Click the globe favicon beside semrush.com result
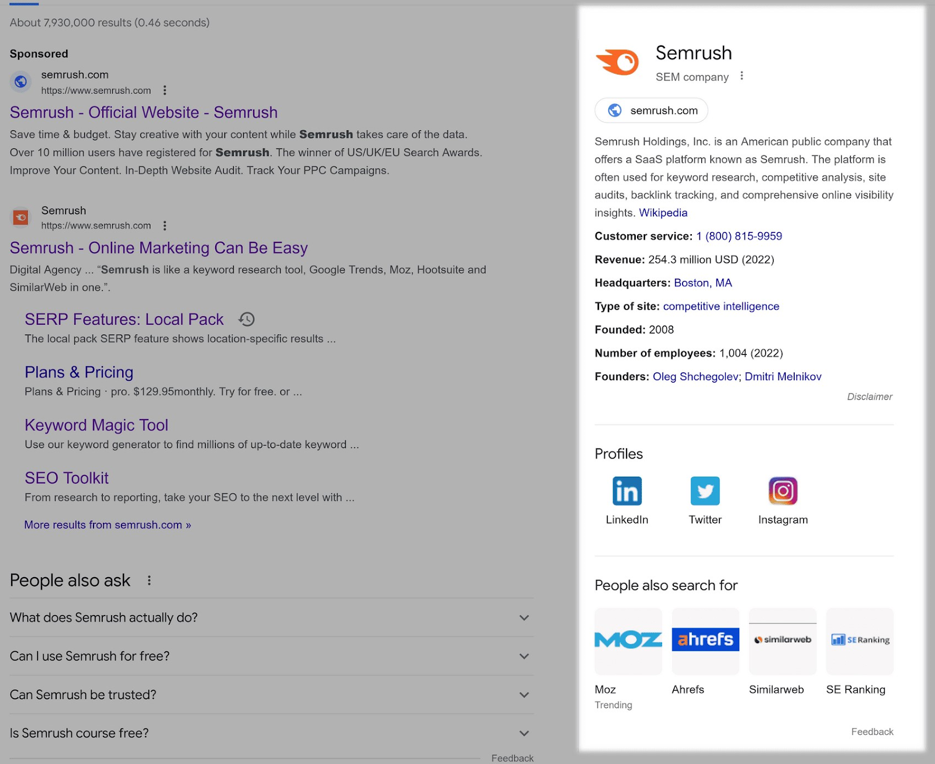The width and height of the screenshot is (935, 764). 20,82
